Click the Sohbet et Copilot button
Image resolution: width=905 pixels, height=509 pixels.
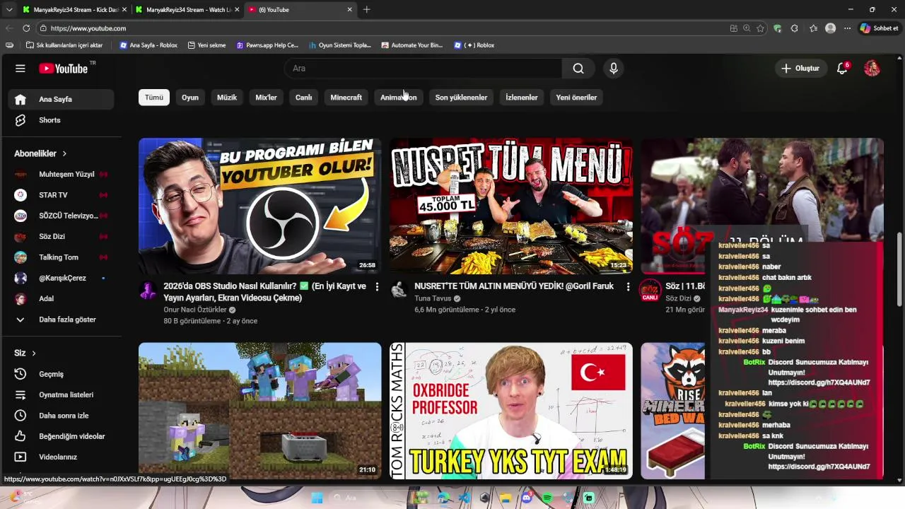[879, 28]
